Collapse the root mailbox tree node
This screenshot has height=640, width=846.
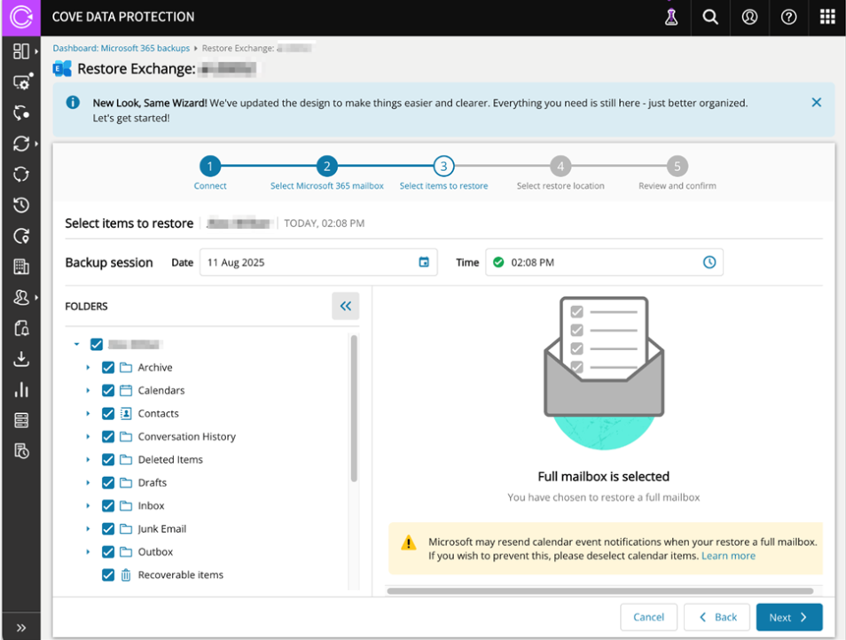point(76,344)
